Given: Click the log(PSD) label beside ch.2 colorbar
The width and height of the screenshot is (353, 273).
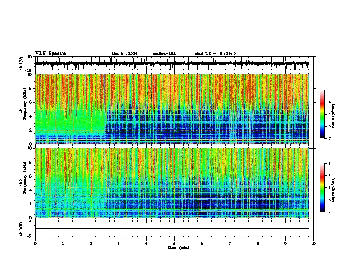Looking at the screenshot, I should pos(333,190).
